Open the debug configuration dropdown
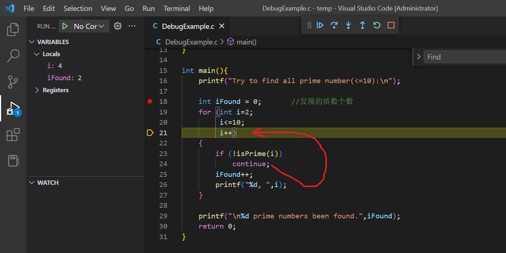 click(x=89, y=26)
